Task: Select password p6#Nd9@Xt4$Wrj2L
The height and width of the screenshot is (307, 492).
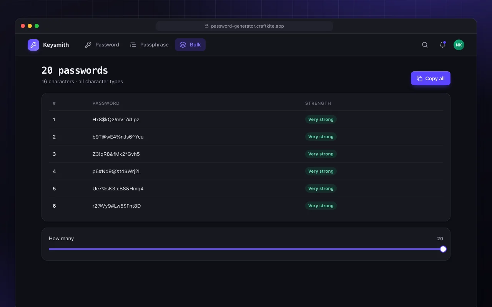Action: (116, 171)
